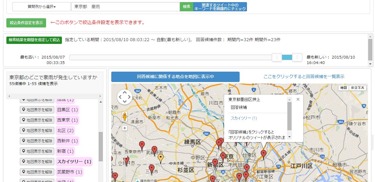This screenshot has height=182, width=375.
Task: Select the 新宿 (1) candidate tag
Action: [65, 151]
